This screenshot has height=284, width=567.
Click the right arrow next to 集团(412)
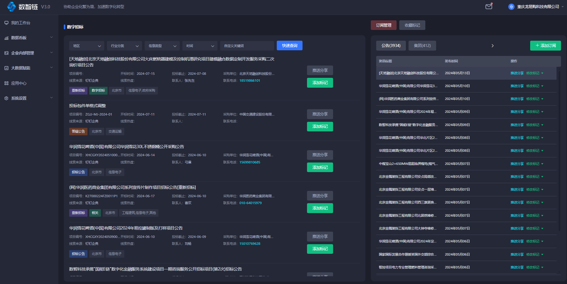(x=492, y=46)
